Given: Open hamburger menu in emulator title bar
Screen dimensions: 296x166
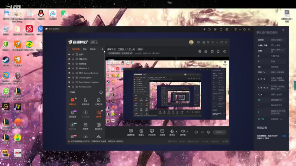Looking at the screenshot, I should [x=235, y=30].
